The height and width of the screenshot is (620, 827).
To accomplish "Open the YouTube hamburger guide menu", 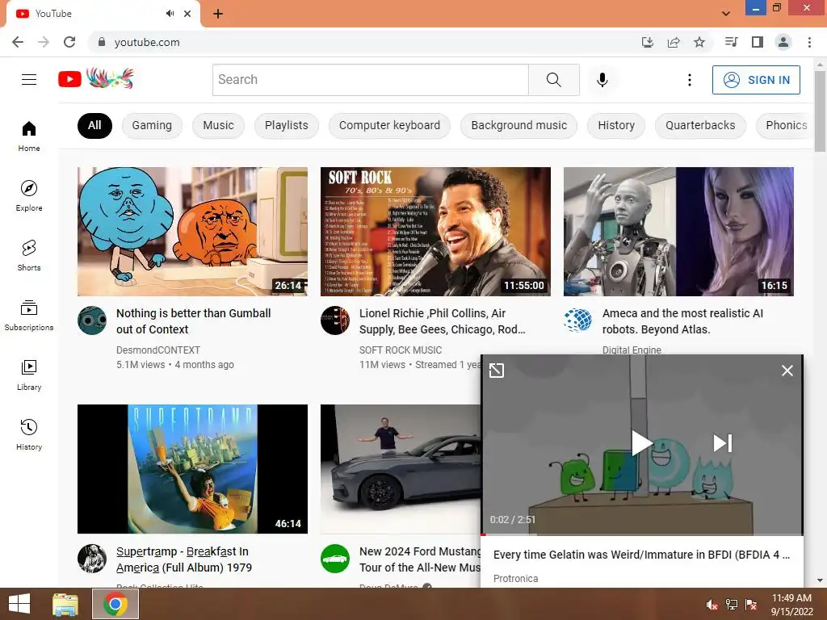I will (x=29, y=80).
